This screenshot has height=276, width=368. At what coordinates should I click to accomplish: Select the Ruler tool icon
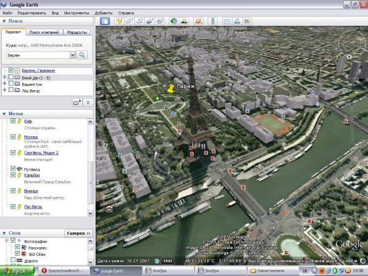213,21
